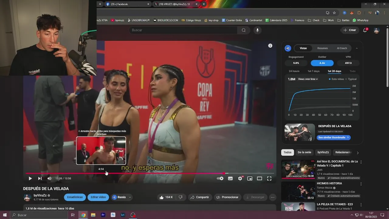This screenshot has height=219, width=389.
Task: Enter fullscreen mode
Action: click(x=269, y=179)
